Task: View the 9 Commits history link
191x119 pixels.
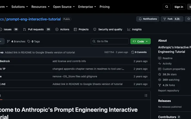Action: (x=139, y=52)
